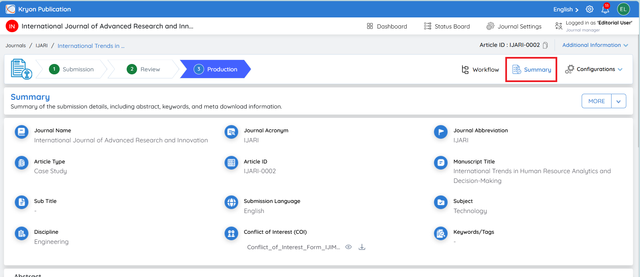Switch to the Summary tab
640x277 pixels.
click(531, 69)
